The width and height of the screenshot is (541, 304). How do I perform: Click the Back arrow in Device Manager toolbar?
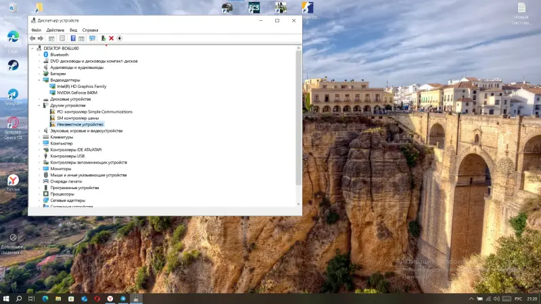click(x=32, y=39)
